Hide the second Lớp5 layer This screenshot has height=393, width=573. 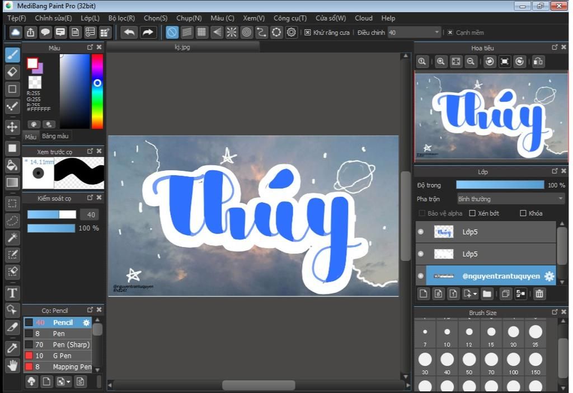coord(421,254)
